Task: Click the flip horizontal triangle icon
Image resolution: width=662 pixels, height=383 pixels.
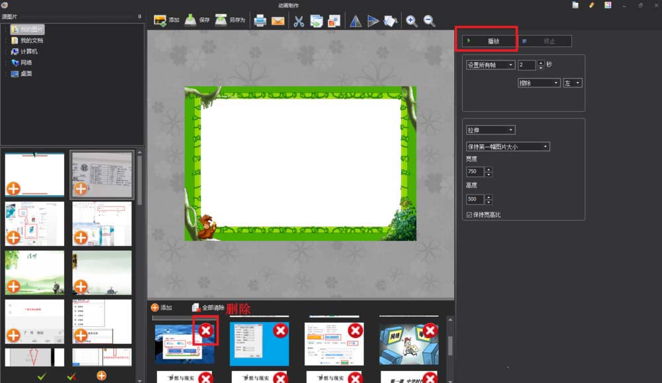Action: [355, 21]
